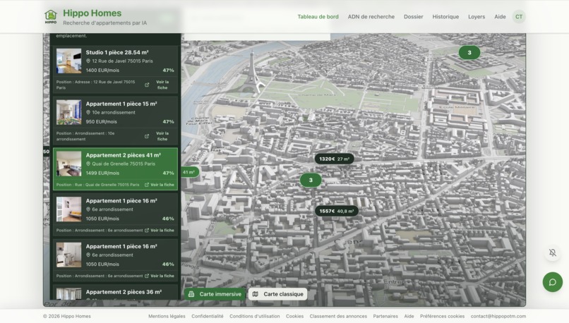Open the Historique page
569x323 pixels.
[x=445, y=17]
